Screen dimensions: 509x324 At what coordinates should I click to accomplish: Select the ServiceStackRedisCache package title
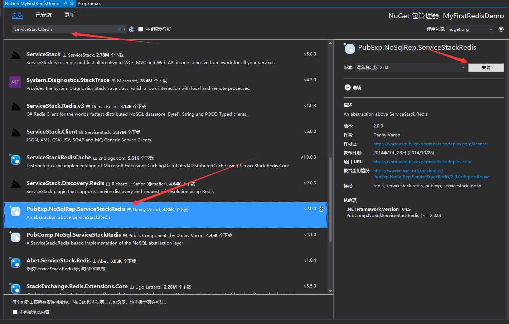click(x=59, y=158)
